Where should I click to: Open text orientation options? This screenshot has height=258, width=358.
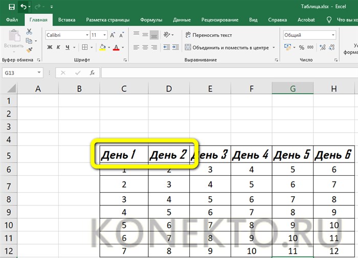pos(168,35)
